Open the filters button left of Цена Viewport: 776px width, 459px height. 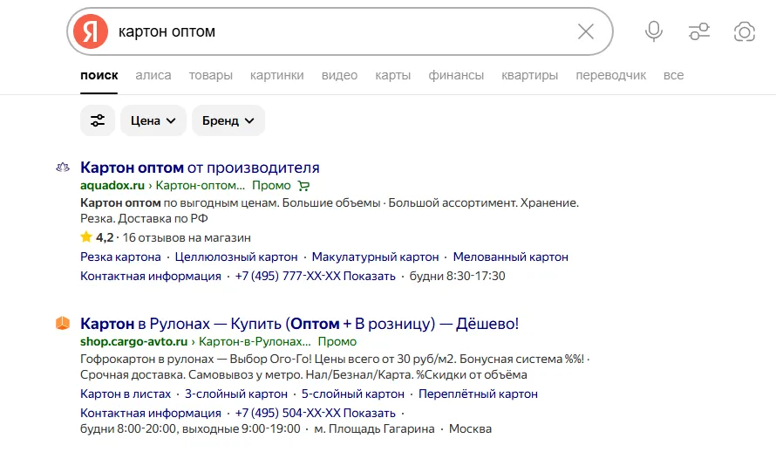(98, 120)
